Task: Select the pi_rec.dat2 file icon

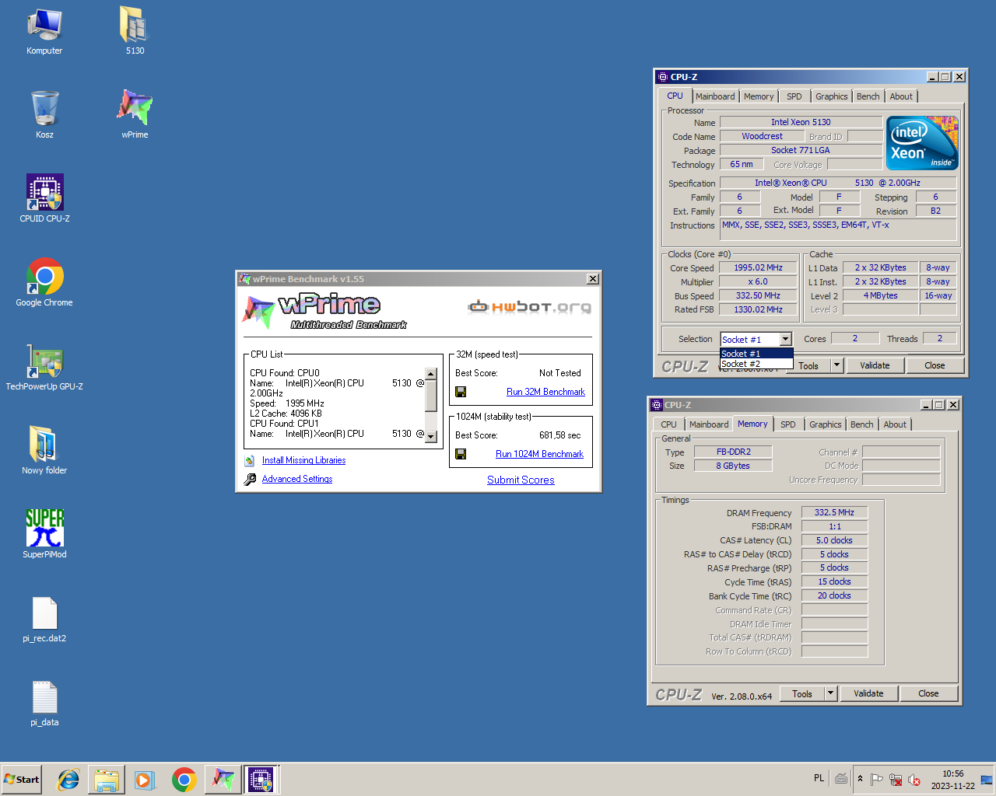Action: [44, 620]
